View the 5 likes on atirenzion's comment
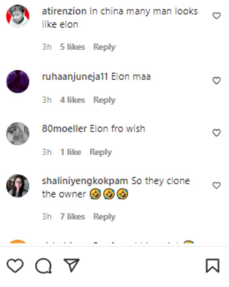The width and height of the screenshot is (229, 287). tap(70, 47)
